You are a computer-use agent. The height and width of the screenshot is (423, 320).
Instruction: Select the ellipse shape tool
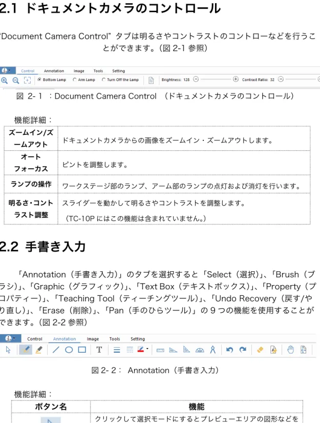click(69, 350)
